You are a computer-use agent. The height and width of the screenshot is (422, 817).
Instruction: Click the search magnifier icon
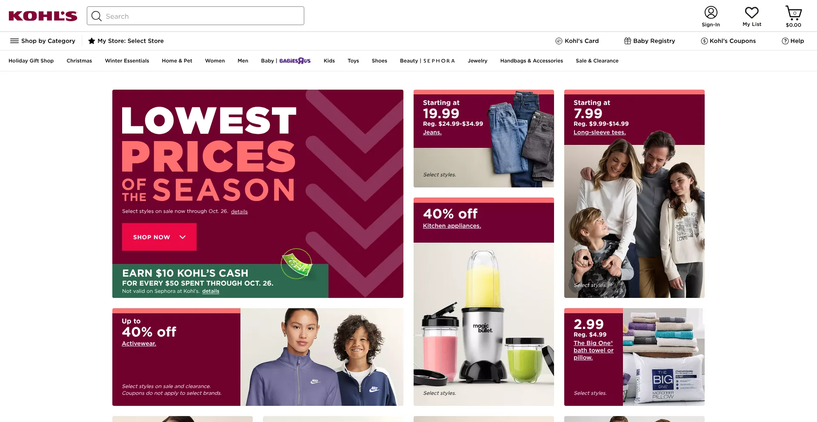coord(97,16)
